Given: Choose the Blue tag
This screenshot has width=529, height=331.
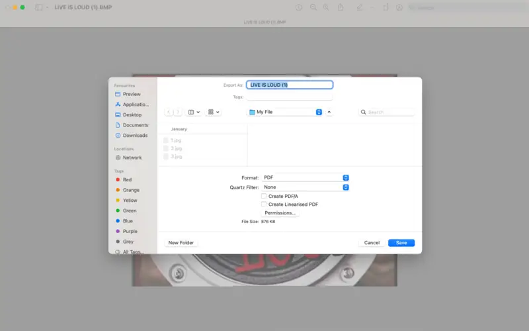Looking at the screenshot, I should (x=124, y=221).
